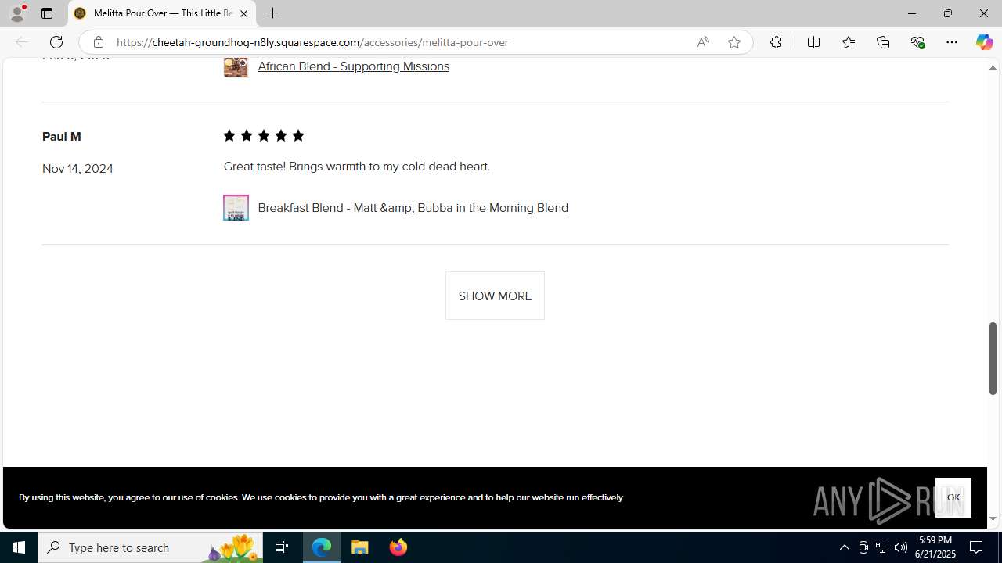1002x563 pixels.
Task: Activate Read aloud icon
Action: (703, 42)
